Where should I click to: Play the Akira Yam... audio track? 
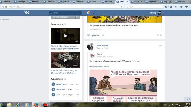click(x=53, y=84)
